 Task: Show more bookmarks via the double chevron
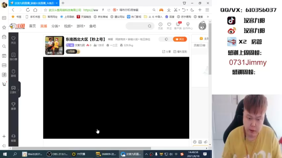208,17
